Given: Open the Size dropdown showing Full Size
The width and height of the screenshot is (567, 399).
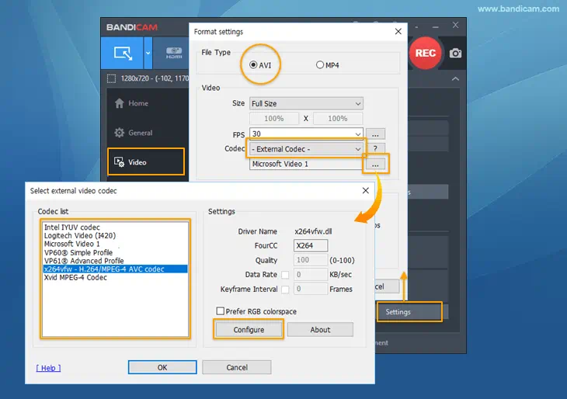Looking at the screenshot, I should tap(306, 104).
